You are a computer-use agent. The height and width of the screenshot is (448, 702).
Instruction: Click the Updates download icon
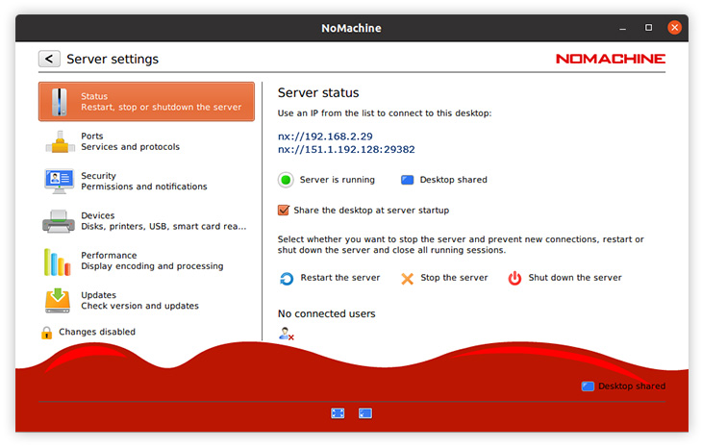[x=59, y=301]
